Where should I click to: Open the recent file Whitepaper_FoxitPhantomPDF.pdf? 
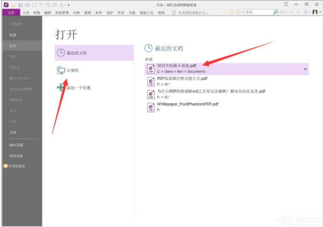[x=227, y=107]
